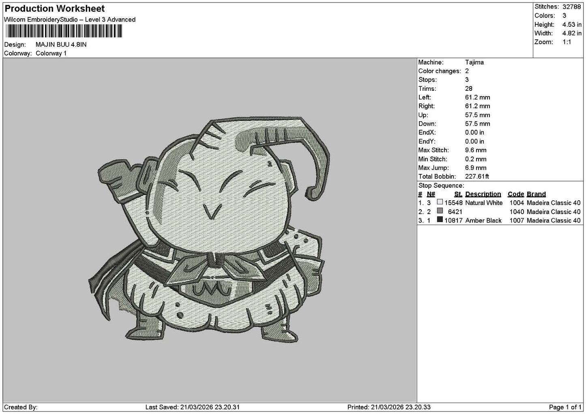This screenshot has width=586, height=414.
Task: Click the 'Code' column header
Action: pos(516,194)
